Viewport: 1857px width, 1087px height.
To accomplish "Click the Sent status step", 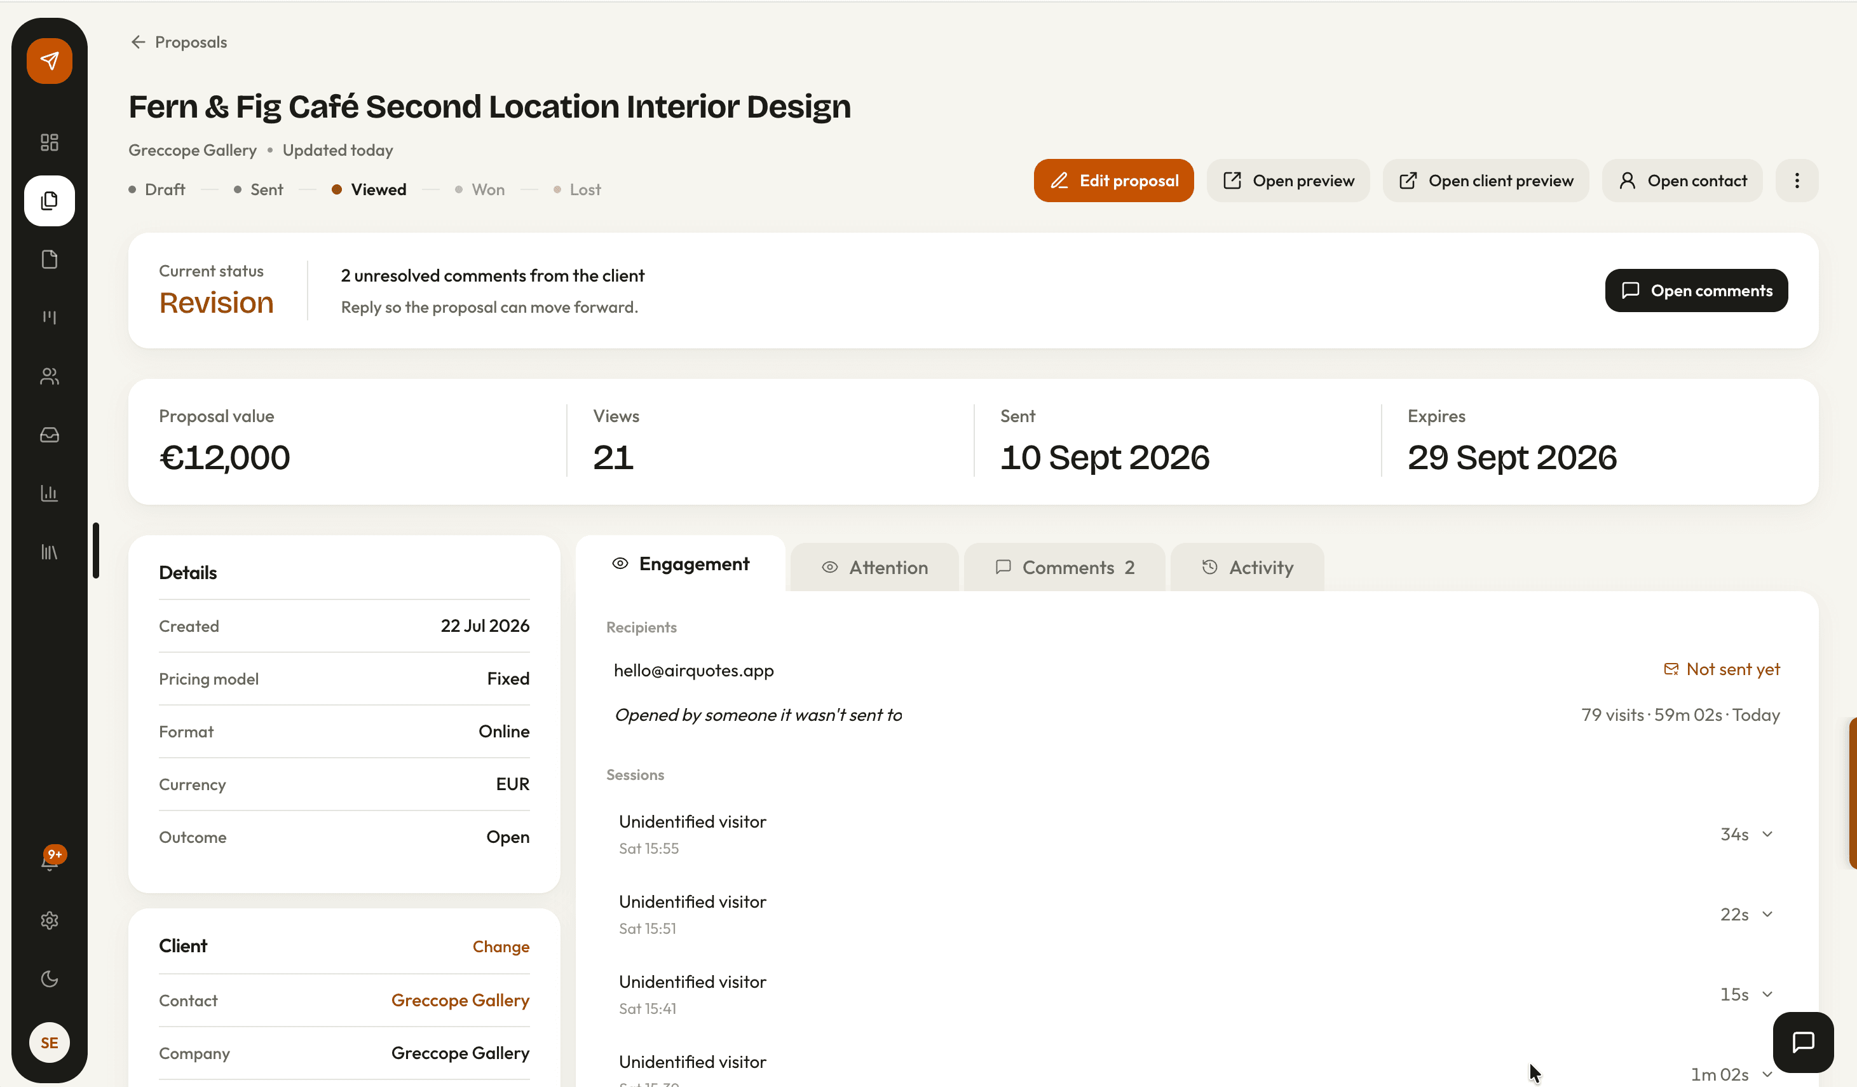I will 259,189.
